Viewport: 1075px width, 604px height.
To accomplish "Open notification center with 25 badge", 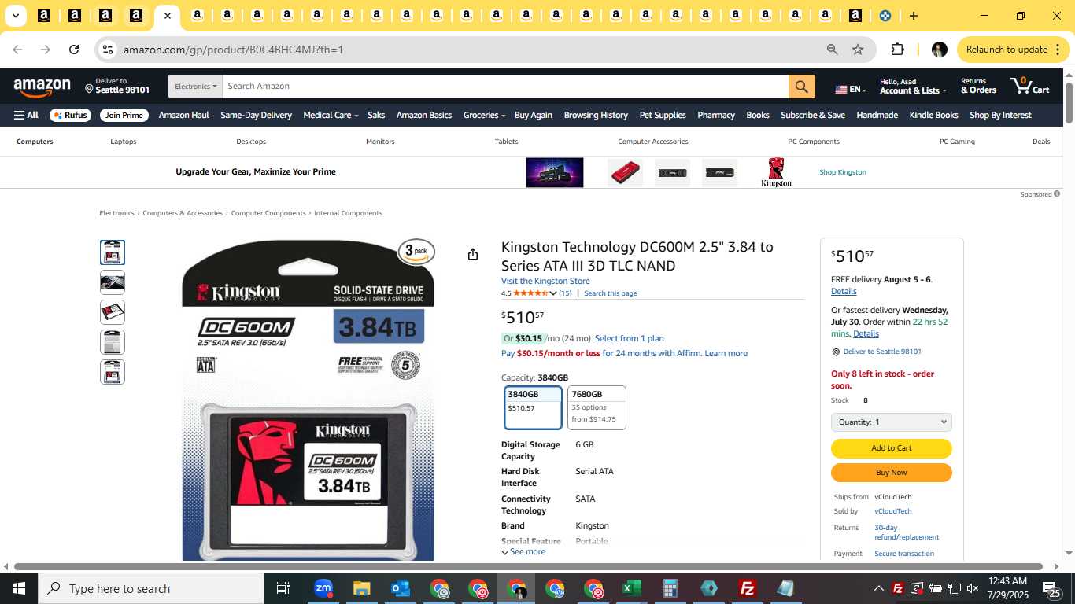I will tap(1052, 588).
